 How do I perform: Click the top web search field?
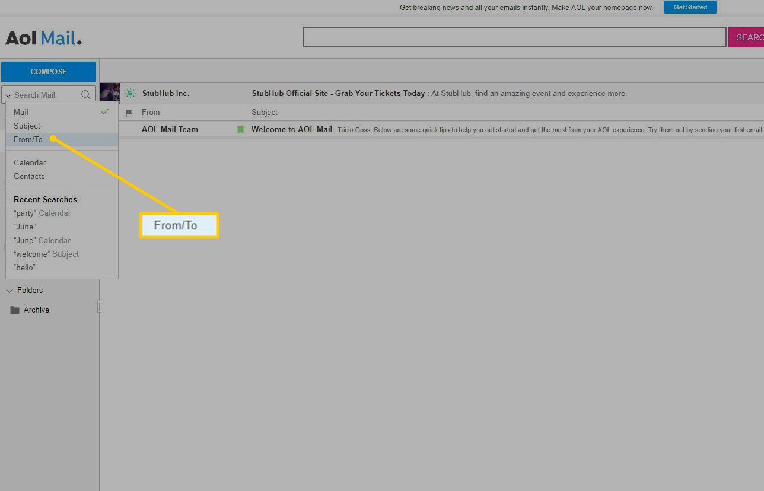[x=514, y=37]
